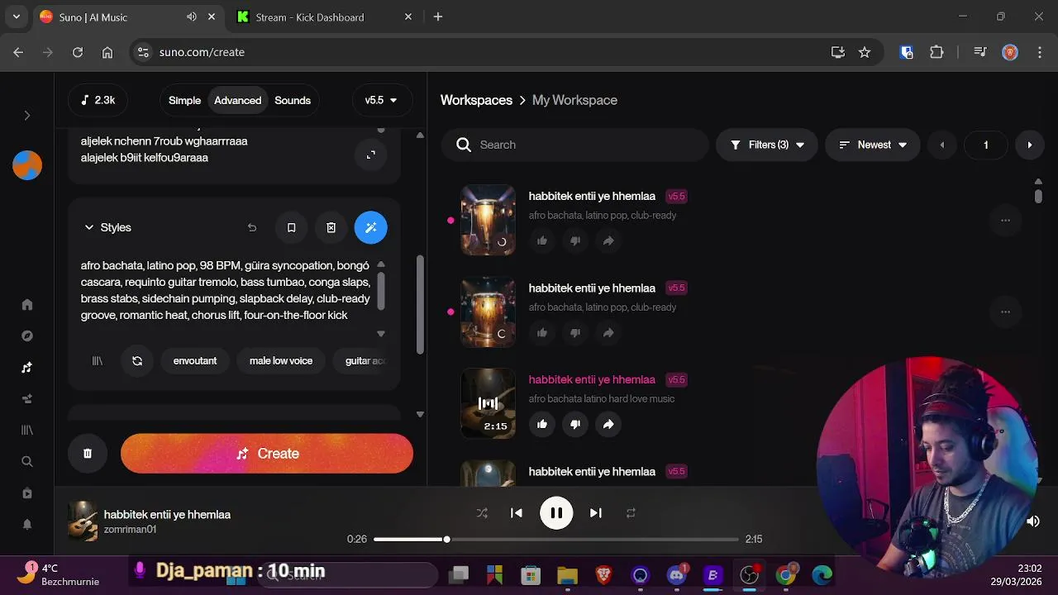Open Home in the left sidebar
1058x595 pixels.
coord(27,304)
